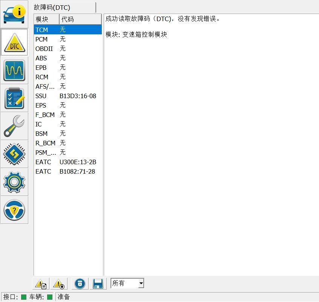Select the PSM_... row
Screen dimensions: 319x302
pos(68,153)
